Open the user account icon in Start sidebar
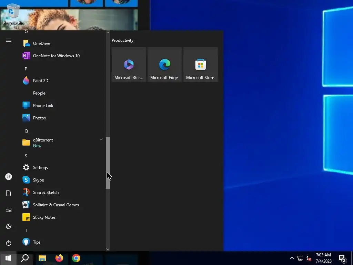 (9, 177)
